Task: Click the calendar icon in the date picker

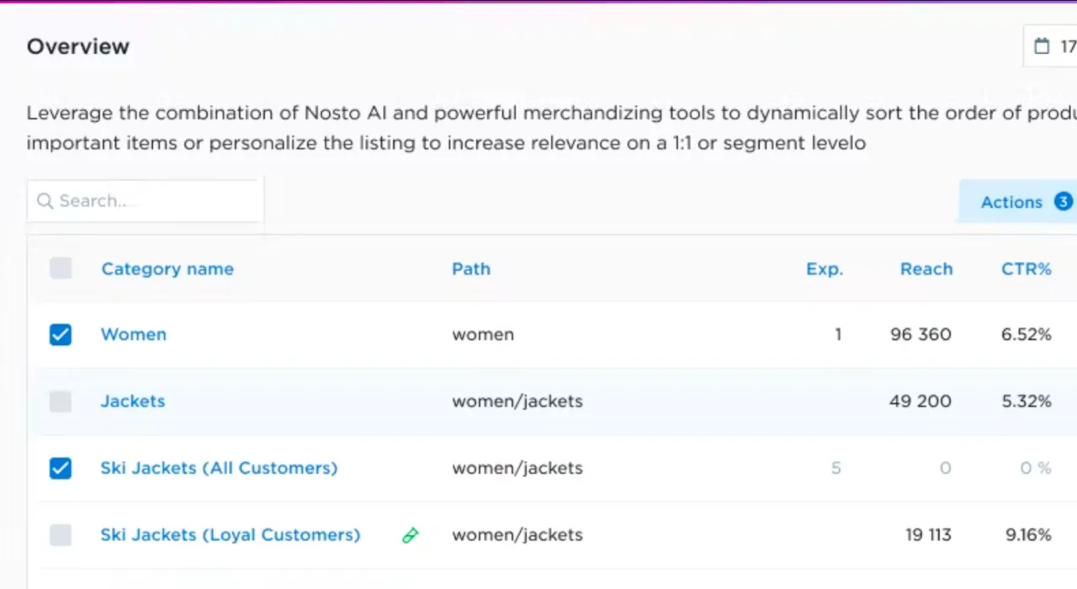Action: click(1042, 46)
